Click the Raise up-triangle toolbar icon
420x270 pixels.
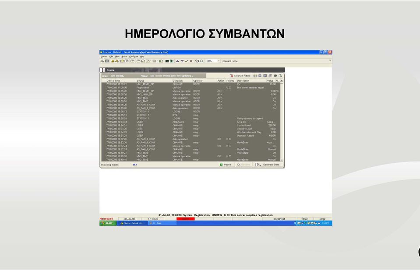coord(177,61)
